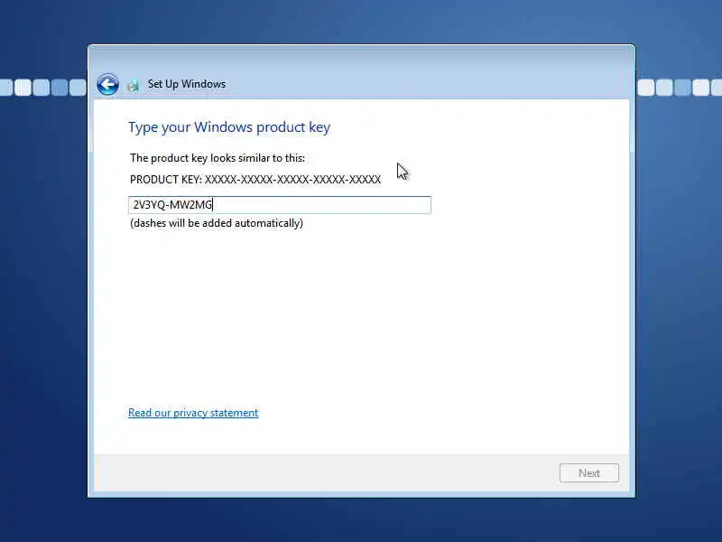Screen dimensions: 722x542
Task: Go back using the blue arrow button
Action: (x=107, y=84)
